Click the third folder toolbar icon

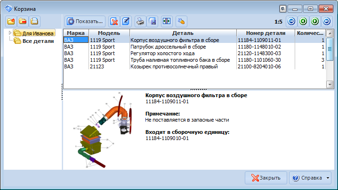click(34, 21)
